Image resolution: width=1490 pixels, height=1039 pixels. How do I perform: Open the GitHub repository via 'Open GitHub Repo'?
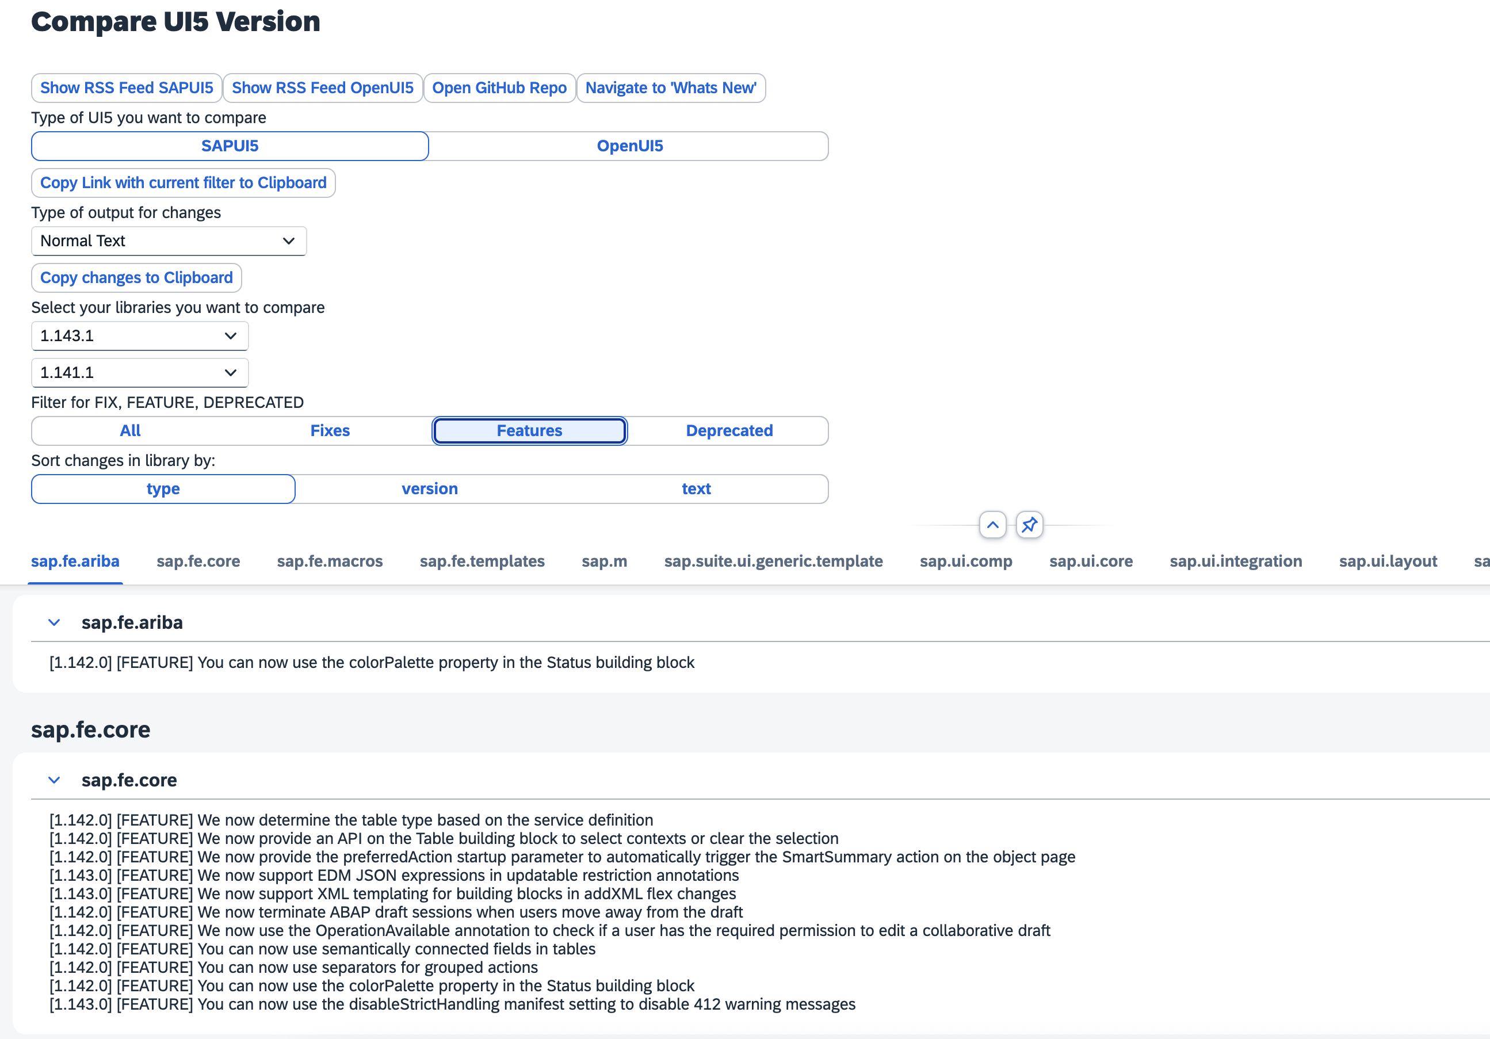[500, 87]
